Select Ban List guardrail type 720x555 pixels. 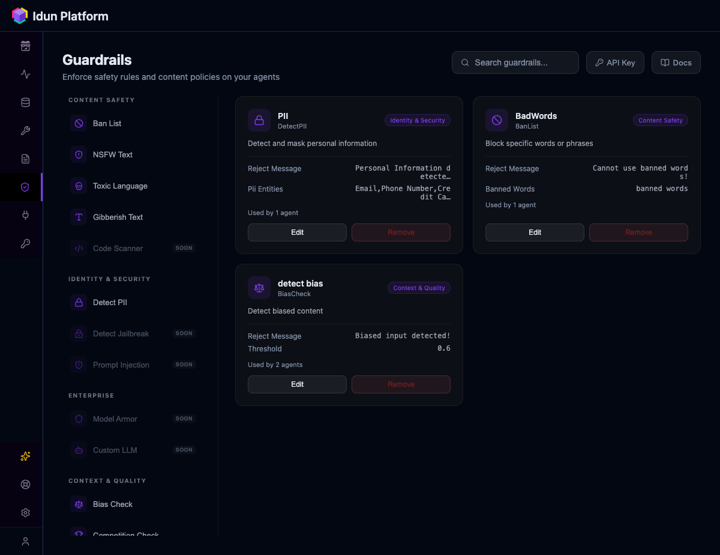pyautogui.click(x=133, y=124)
